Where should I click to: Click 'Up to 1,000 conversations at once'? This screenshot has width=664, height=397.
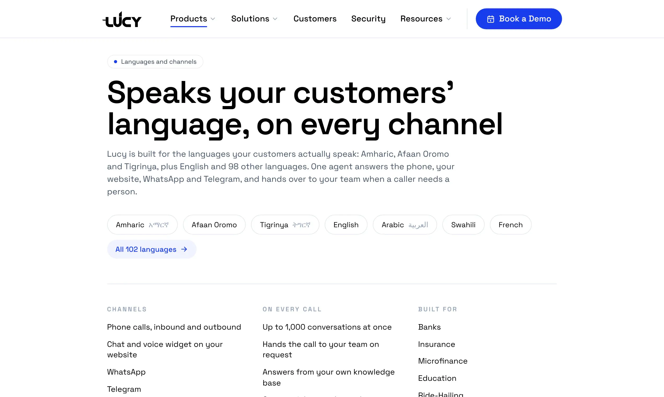[327, 327]
